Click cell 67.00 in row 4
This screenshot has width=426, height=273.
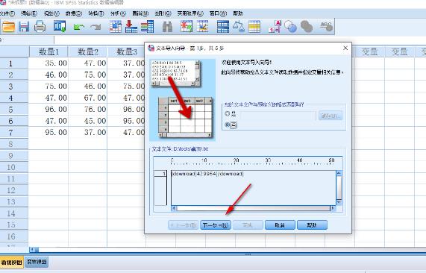pos(88,98)
